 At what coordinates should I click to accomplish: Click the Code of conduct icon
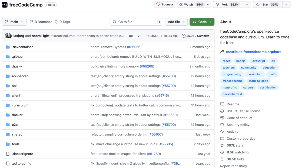tap(222, 118)
